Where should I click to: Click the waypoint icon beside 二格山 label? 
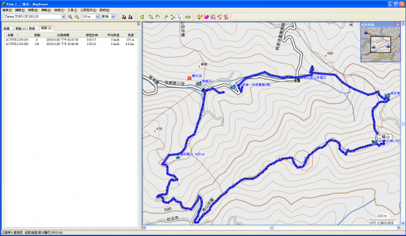tap(374, 142)
